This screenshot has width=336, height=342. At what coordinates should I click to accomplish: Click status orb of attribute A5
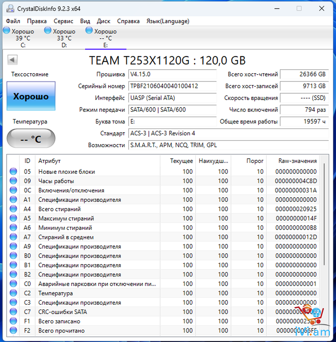pos(13,218)
